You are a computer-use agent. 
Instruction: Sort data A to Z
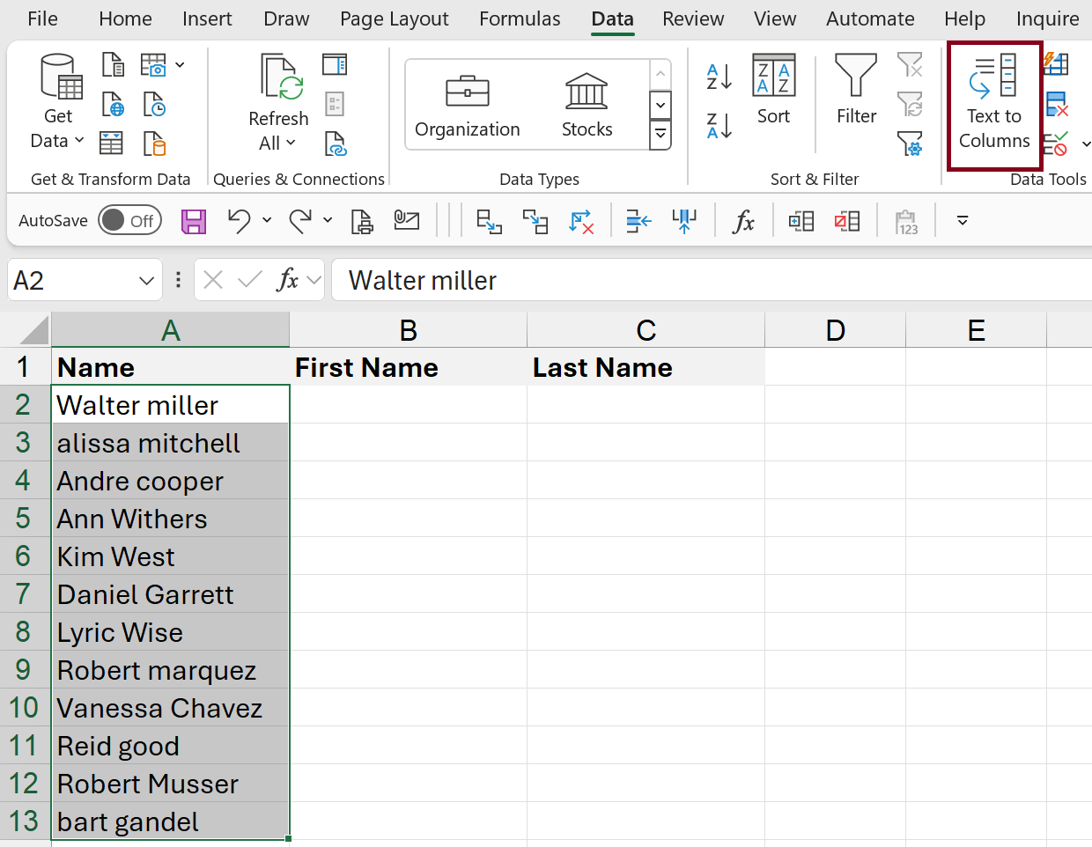[x=719, y=77]
